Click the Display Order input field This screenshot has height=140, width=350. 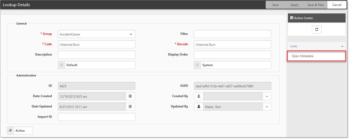232,55
